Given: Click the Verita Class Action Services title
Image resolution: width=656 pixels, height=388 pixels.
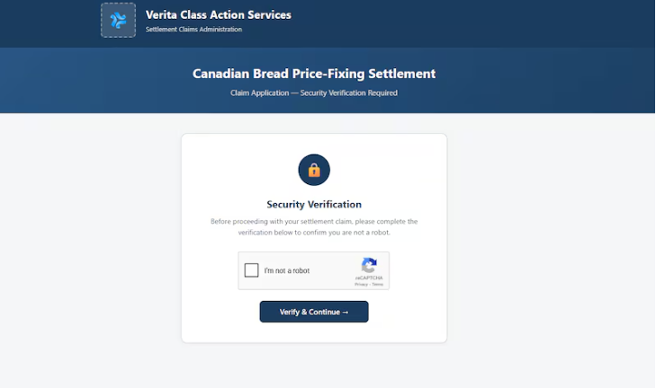Looking at the screenshot, I should click(219, 14).
